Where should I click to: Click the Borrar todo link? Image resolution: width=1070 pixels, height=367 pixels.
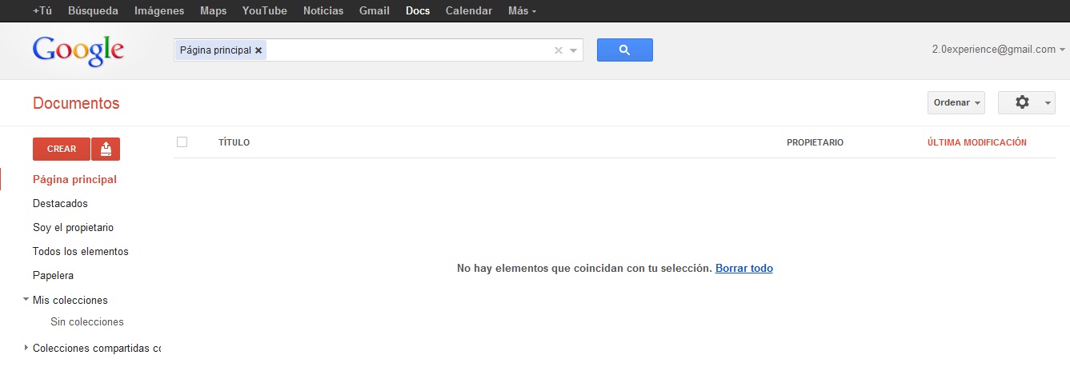[743, 269]
